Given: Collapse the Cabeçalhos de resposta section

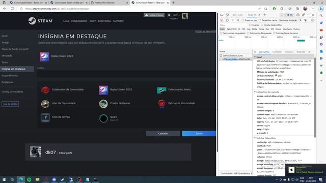Looking at the screenshot, I should tap(255, 91).
